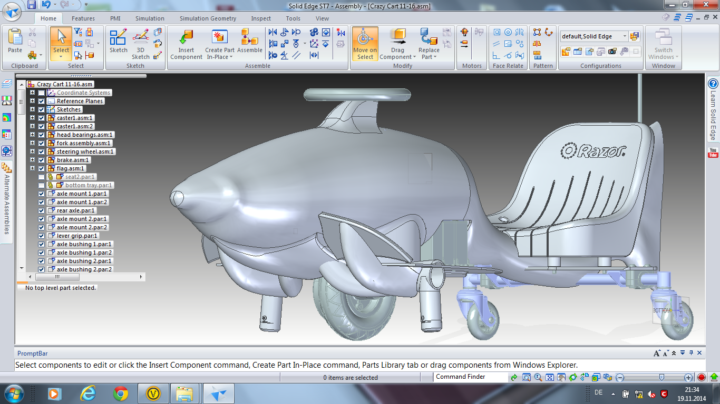720x404 pixels.
Task: Click the zoom slider handle
Action: pyautogui.click(x=661, y=377)
